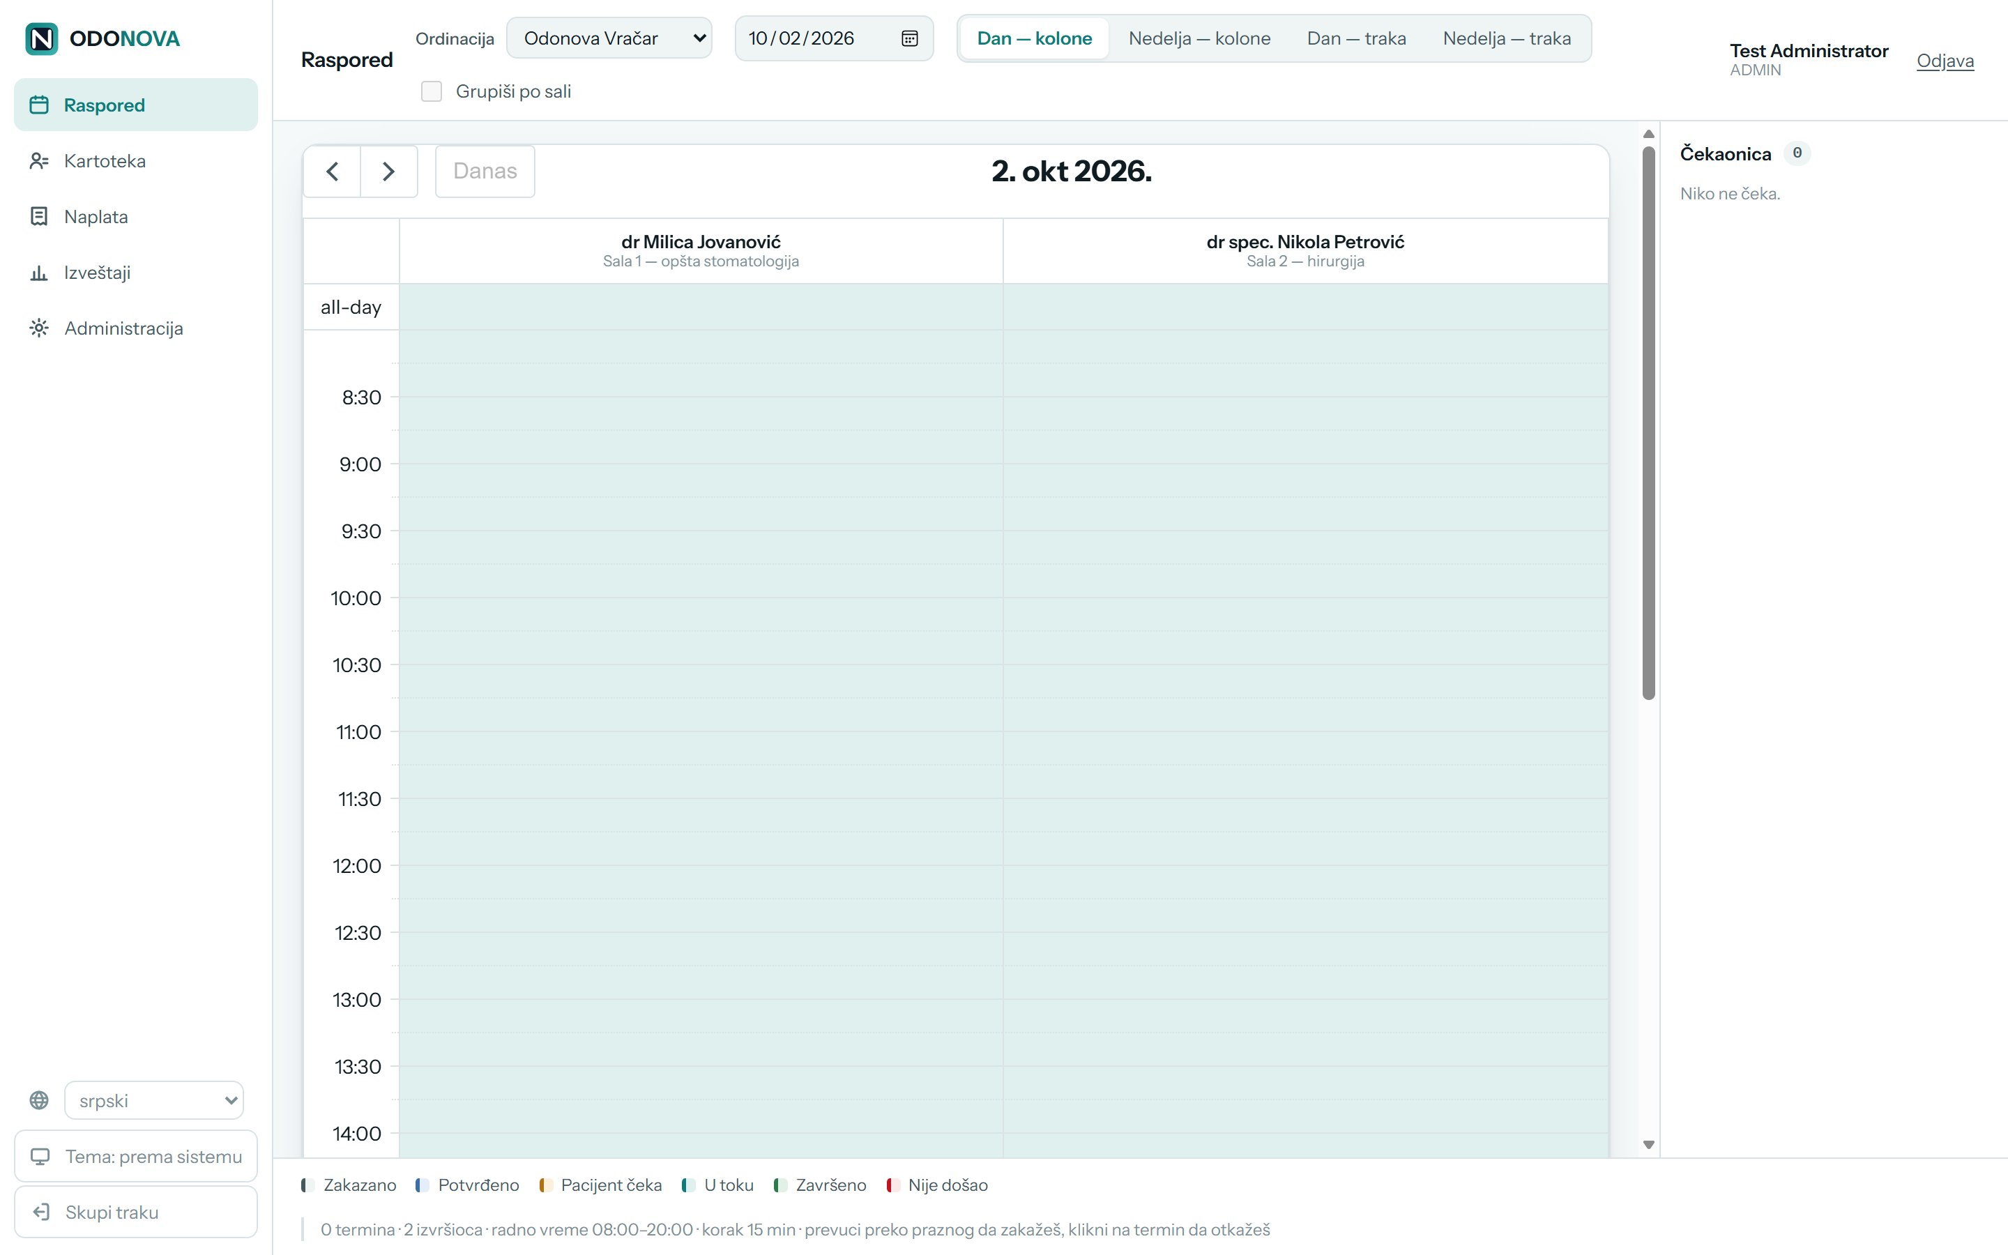Open the srpski language dropdown
Screen dimensions: 2008x1255
pyautogui.click(x=153, y=1101)
